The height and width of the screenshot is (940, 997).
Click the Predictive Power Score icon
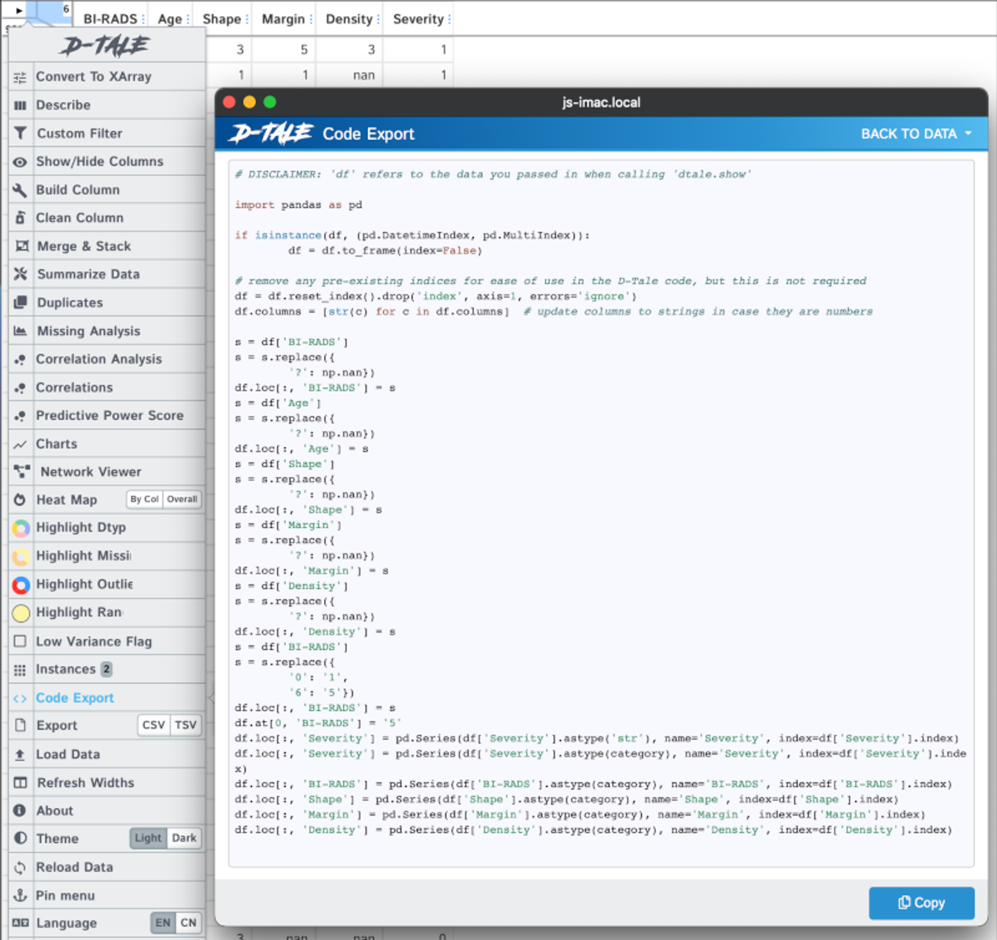pyautogui.click(x=20, y=416)
